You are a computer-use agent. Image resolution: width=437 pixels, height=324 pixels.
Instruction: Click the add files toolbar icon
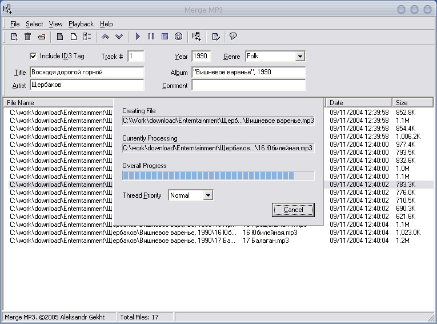(x=15, y=37)
